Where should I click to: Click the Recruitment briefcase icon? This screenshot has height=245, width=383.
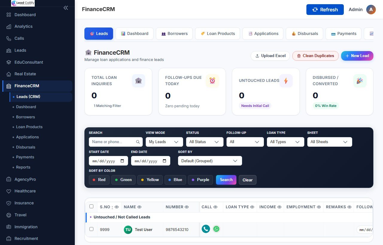[9, 239]
